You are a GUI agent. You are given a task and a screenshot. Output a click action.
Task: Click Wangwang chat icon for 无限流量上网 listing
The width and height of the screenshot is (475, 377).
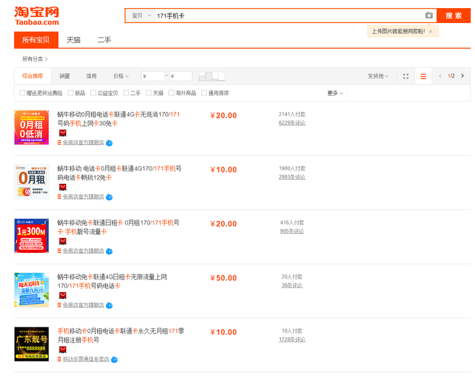109,306
